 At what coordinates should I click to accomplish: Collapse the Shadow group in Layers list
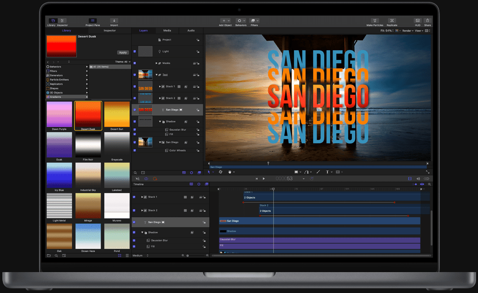[160, 122]
